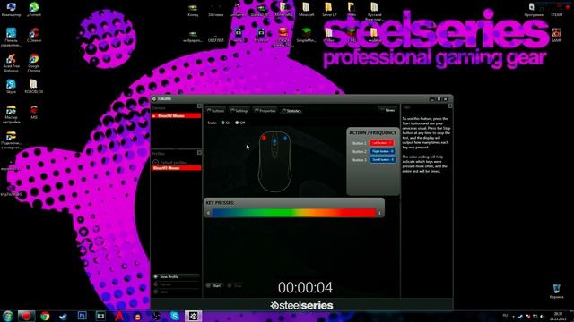Image resolution: width=574 pixels, height=322 pixels.
Task: Open the Корзина recycle bin
Action: 556,291
